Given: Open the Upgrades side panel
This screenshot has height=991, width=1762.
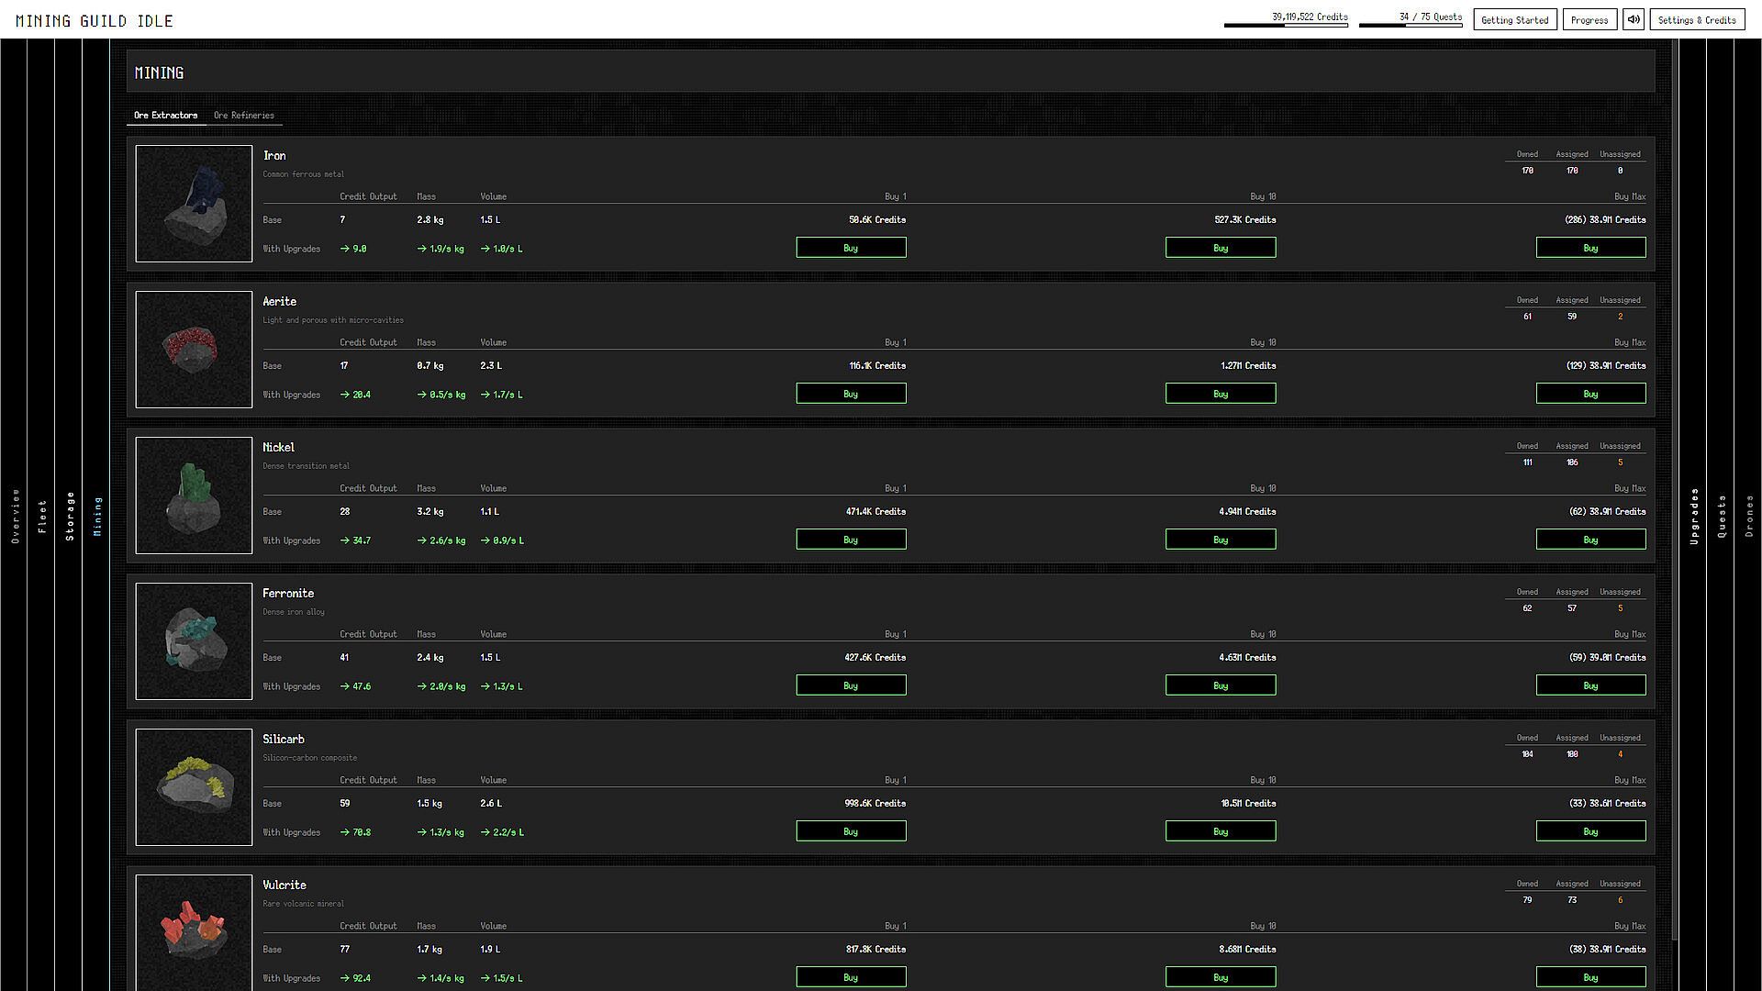Looking at the screenshot, I should pyautogui.click(x=1694, y=515).
